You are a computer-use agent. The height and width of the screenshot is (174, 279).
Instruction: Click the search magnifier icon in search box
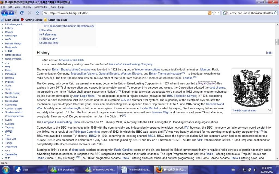275,13
